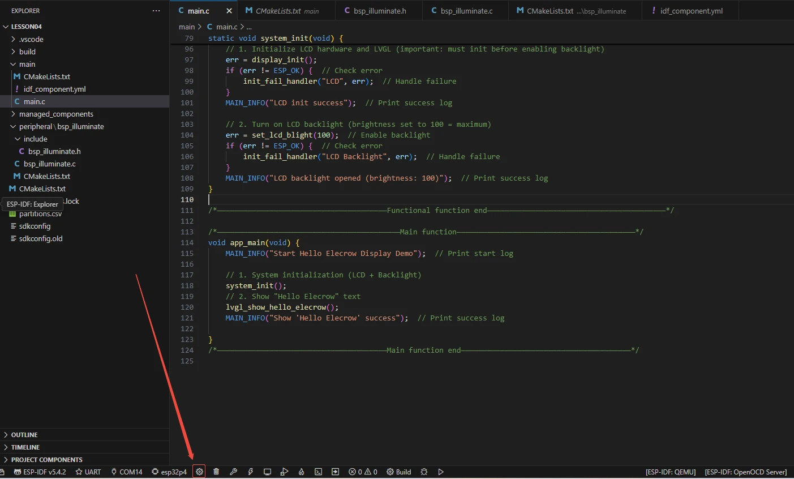Viewport: 794px width, 479px height.
Task: Open the ESP-IDF Terminal icon
Action: (318, 472)
